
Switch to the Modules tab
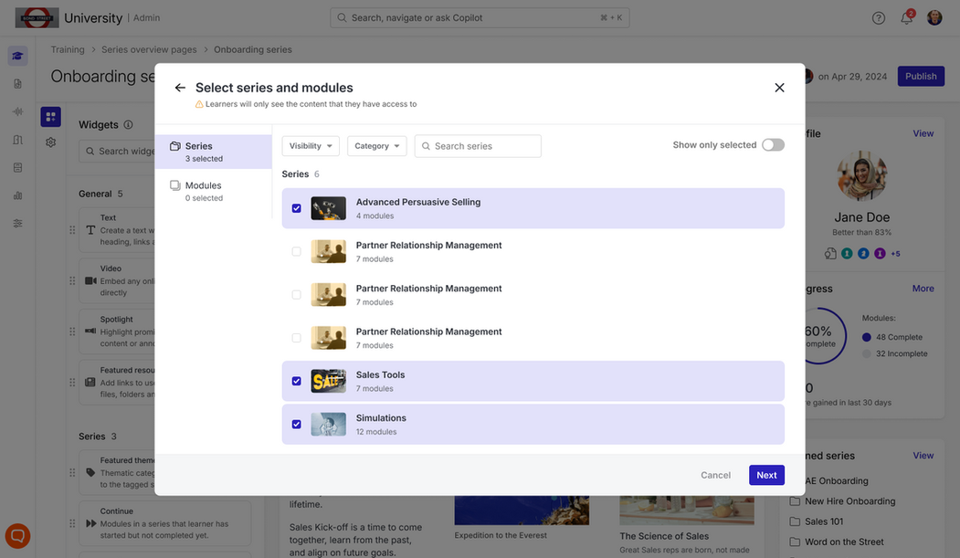203,190
